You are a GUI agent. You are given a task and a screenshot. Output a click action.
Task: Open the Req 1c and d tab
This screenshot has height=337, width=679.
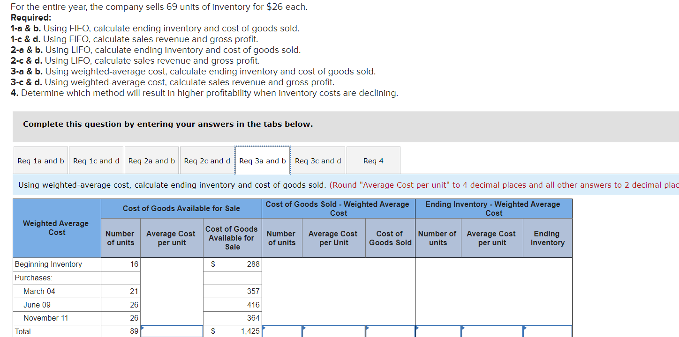96,160
